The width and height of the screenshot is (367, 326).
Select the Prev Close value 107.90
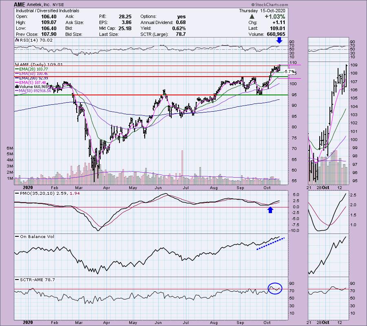(x=49, y=34)
